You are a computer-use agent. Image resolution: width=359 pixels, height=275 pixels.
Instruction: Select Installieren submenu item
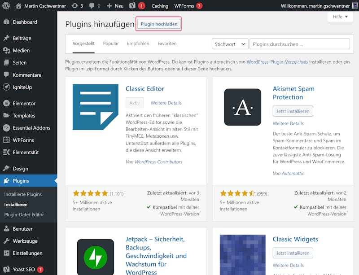[x=16, y=205]
